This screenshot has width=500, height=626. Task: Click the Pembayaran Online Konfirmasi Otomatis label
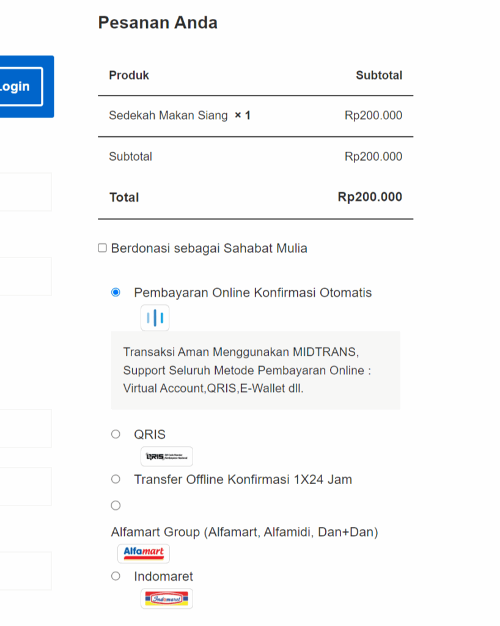252,293
